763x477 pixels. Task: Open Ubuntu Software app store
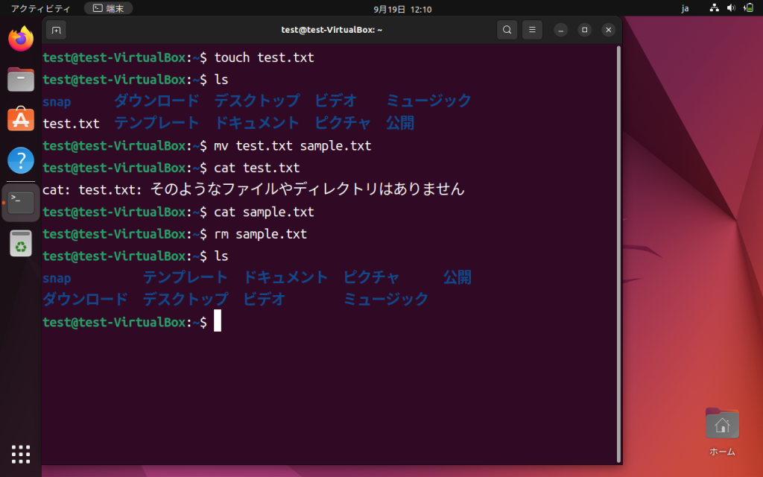[x=21, y=119]
